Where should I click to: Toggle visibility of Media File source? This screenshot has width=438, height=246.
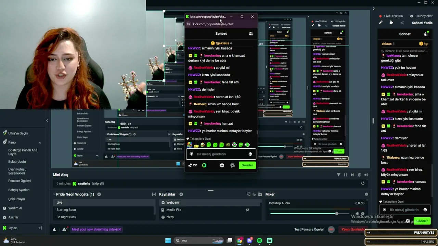[247, 210]
